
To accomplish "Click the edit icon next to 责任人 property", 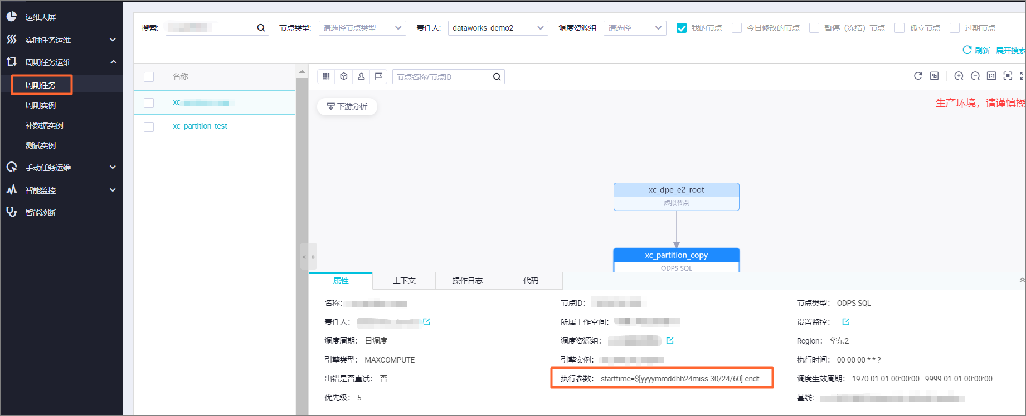I will click(427, 322).
